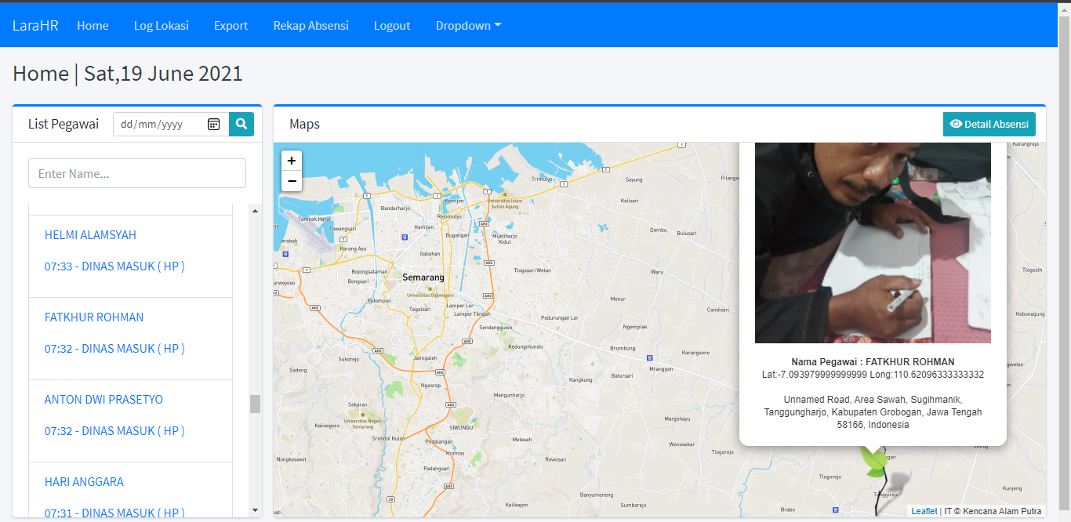This screenshot has height=522, width=1071.
Task: Select ANTON DWI PRASETYO from list
Action: 103,399
